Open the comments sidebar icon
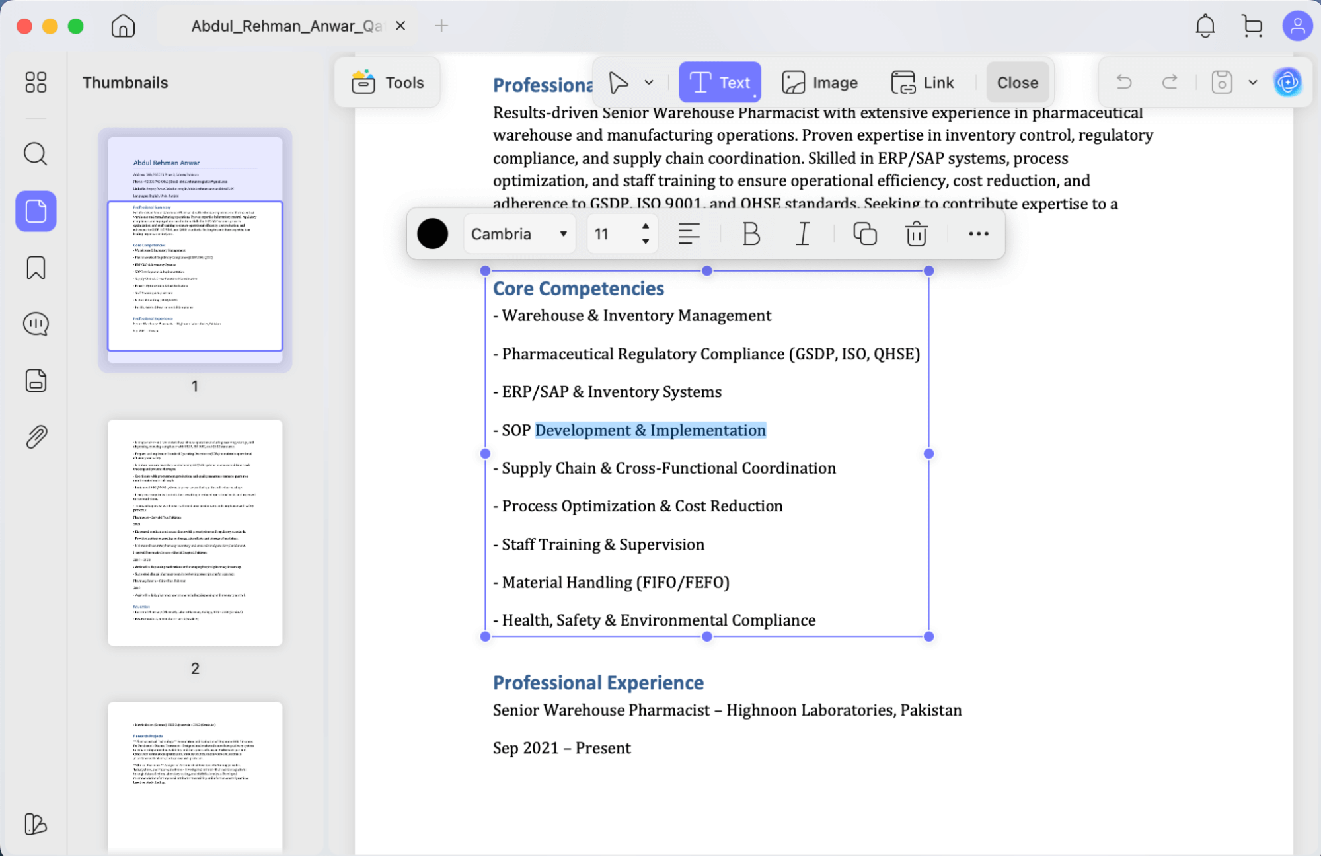The width and height of the screenshot is (1321, 857). tap(36, 324)
